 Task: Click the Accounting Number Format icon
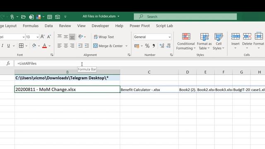click(137, 46)
